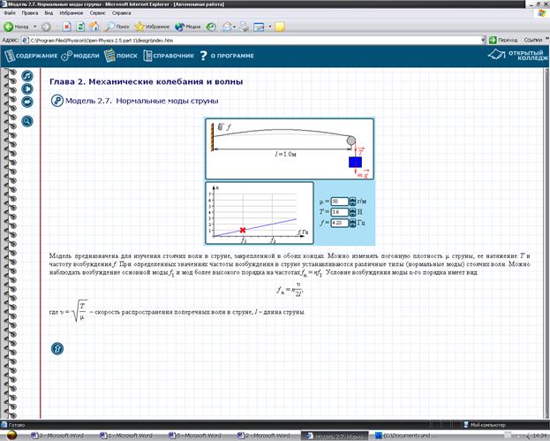Click the heading Глава 2. Механические колебания и волны

[147, 82]
